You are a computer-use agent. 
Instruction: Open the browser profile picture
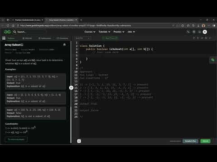tap(203, 26)
